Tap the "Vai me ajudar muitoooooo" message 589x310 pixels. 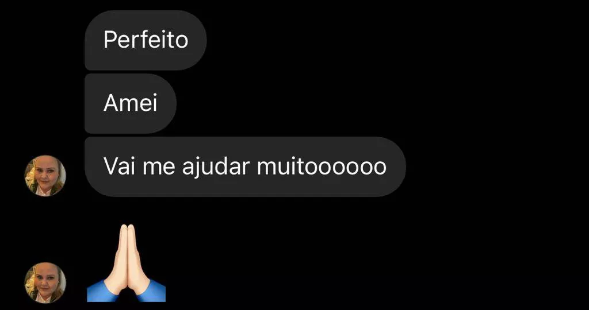pos(245,167)
